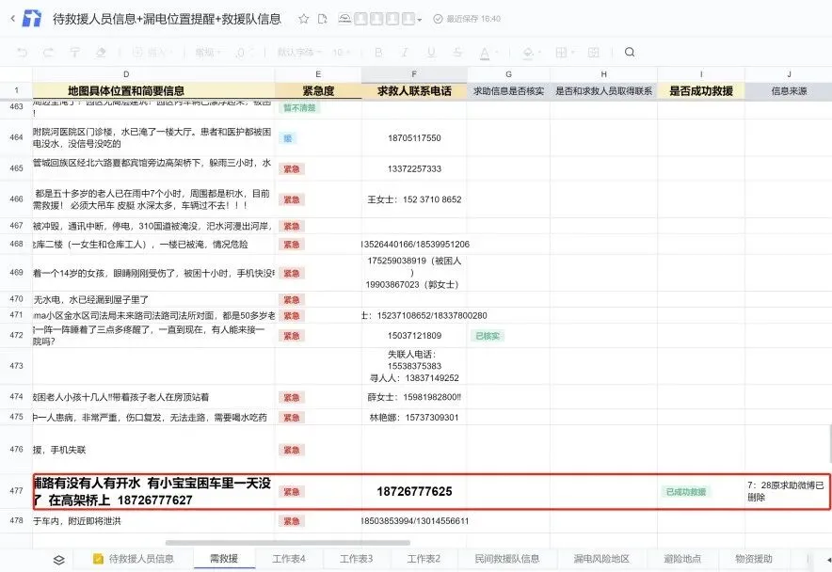832x572 pixels.
Task: Select the 求助信息是否核实 header cell
Action: click(x=508, y=90)
